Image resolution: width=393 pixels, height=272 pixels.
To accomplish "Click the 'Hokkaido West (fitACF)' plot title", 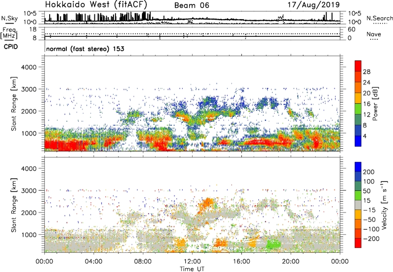I will click(96, 4).
